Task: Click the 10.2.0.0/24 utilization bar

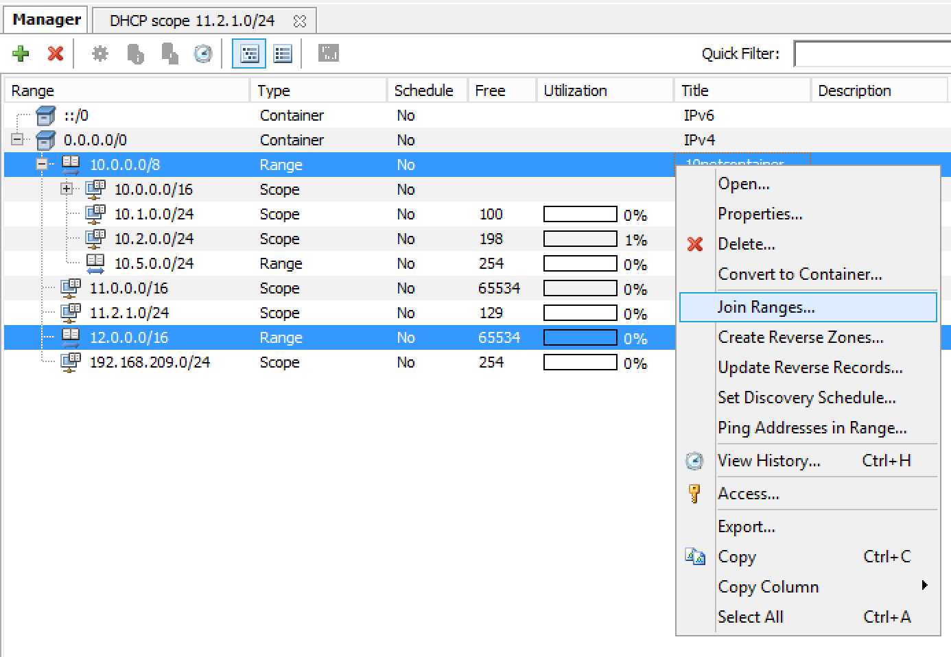Action: [x=580, y=239]
